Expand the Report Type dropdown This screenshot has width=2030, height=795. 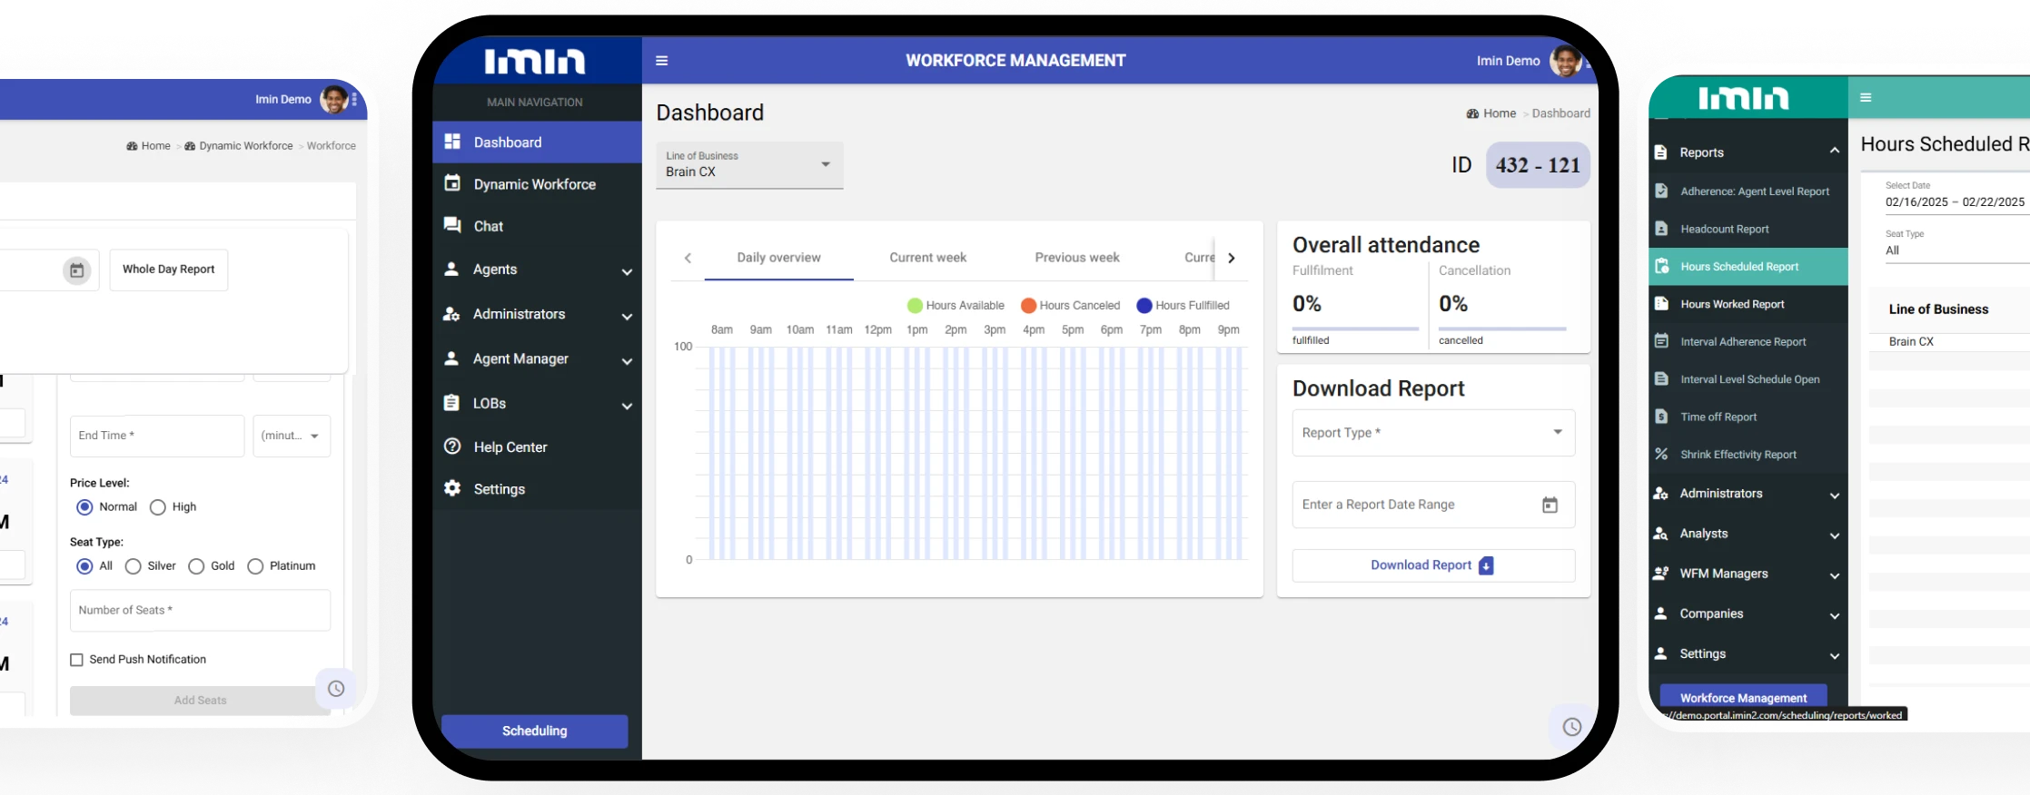click(1432, 433)
